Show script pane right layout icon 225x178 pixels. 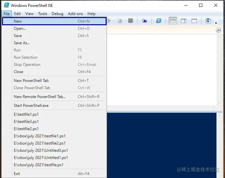pyautogui.click(x=183, y=21)
